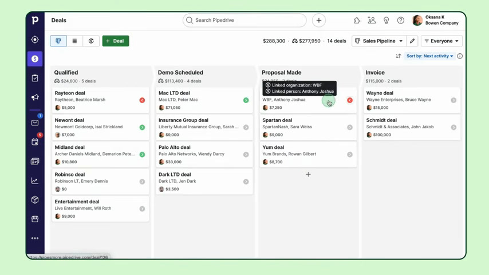Open the Palo Alto deal card
489x275 pixels.
click(x=204, y=155)
